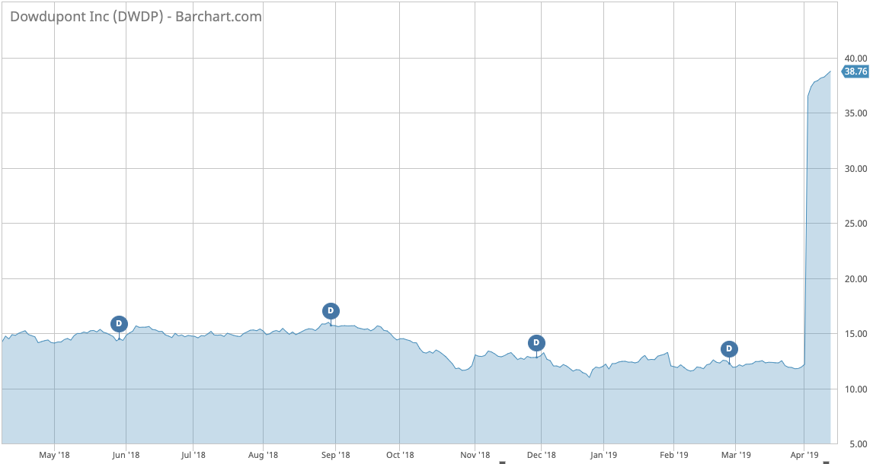873x464 pixels.
Task: Click the dividend marker near Dec '18
Action: (x=536, y=343)
